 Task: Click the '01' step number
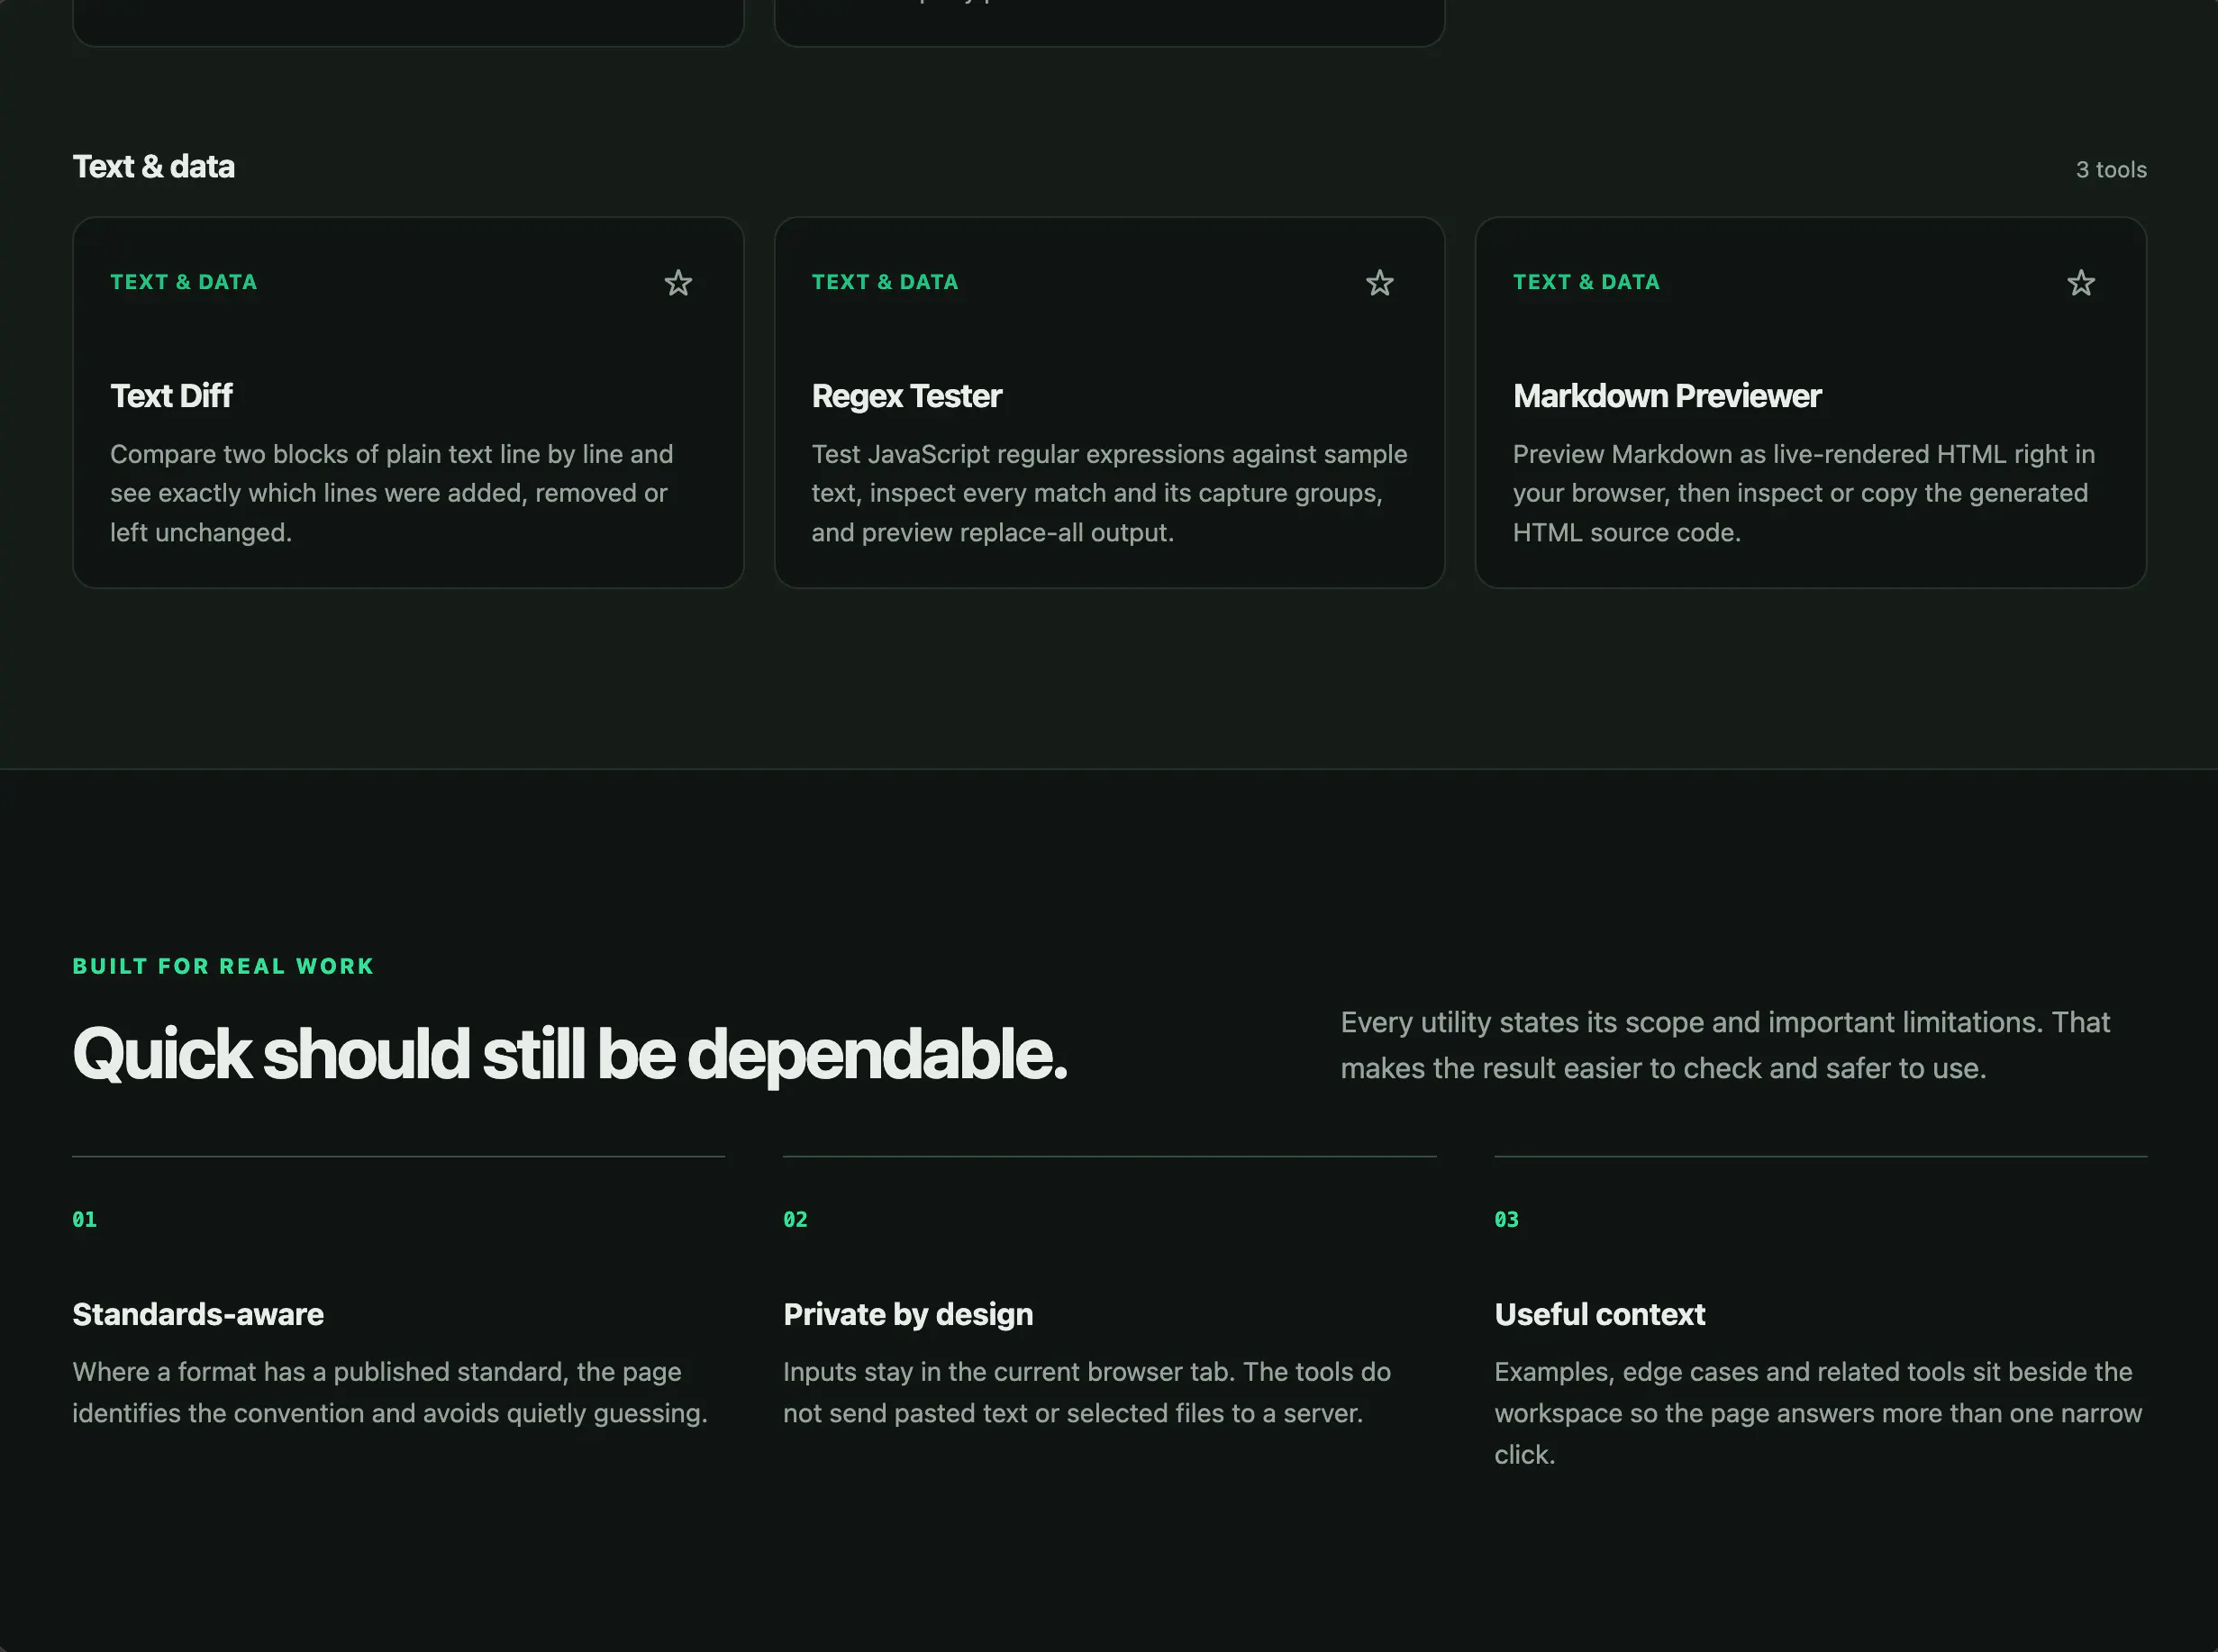(x=85, y=1219)
